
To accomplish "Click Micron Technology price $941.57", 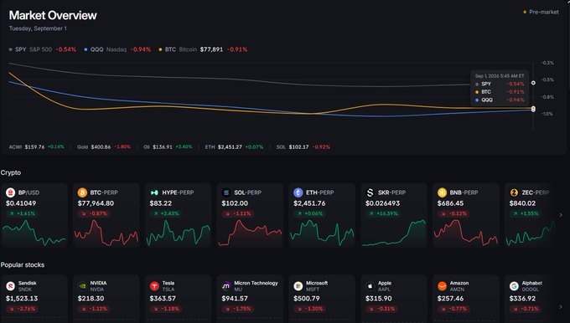I will [235, 299].
